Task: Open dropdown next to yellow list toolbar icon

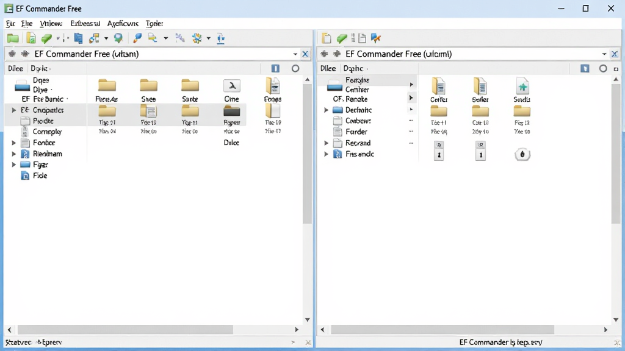Action: pos(166,38)
